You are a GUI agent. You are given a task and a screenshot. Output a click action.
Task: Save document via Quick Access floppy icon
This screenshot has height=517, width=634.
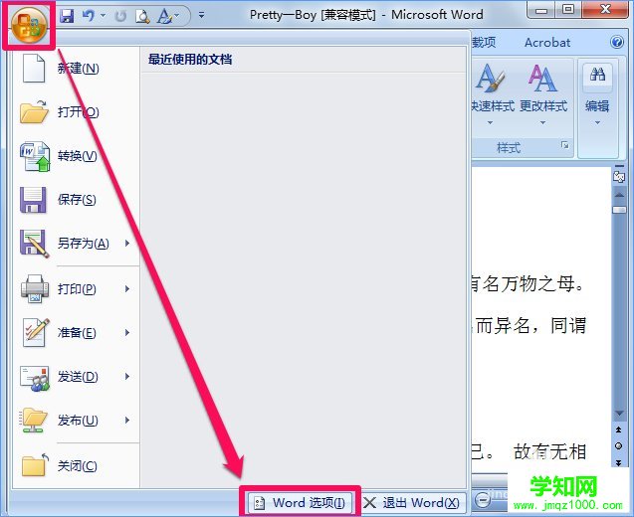click(x=67, y=16)
